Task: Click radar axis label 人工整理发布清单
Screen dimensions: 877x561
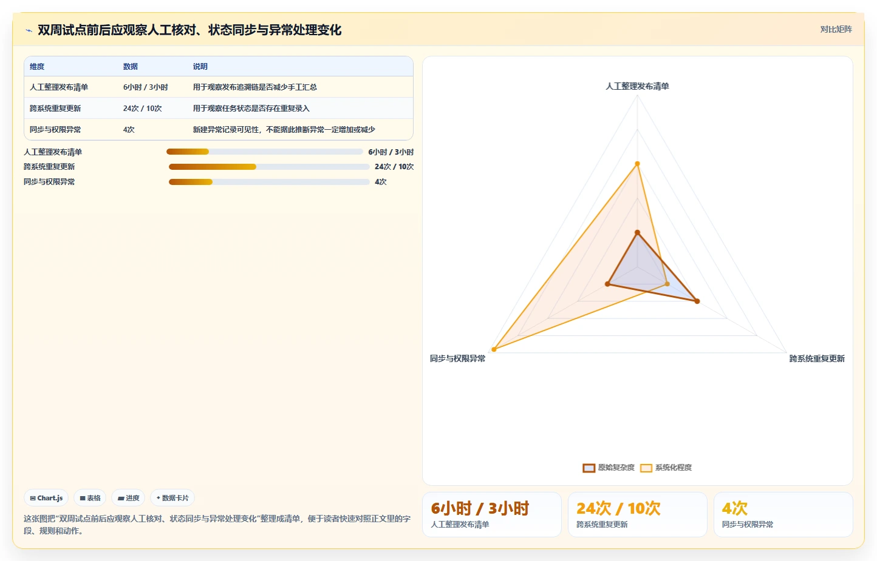Action: [637, 86]
